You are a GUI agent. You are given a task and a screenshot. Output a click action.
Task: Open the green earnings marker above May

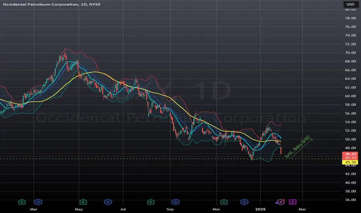83,202
